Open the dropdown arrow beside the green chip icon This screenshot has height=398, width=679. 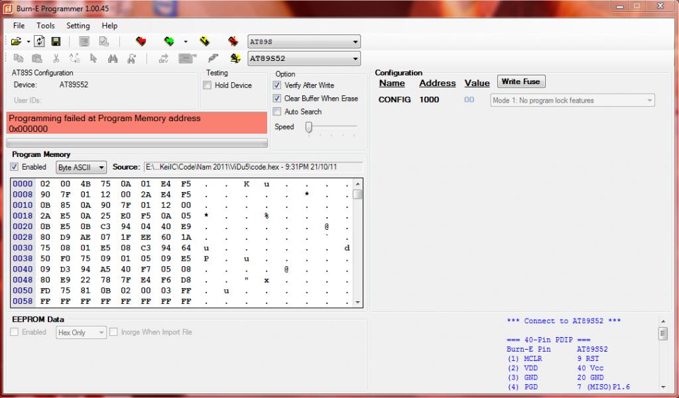pyautogui.click(x=186, y=42)
